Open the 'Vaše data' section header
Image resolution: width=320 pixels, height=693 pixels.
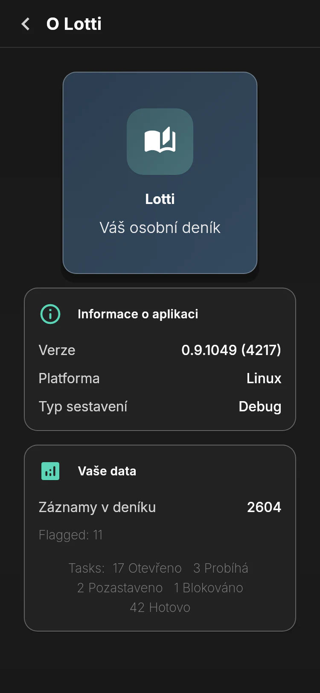[107, 471]
